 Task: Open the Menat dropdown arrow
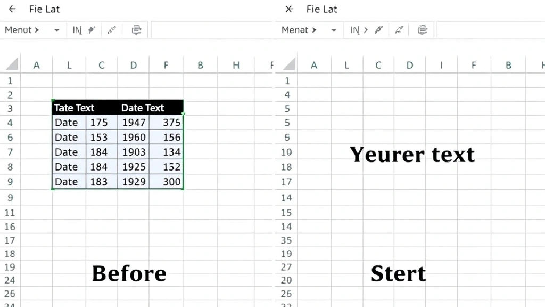[334, 30]
